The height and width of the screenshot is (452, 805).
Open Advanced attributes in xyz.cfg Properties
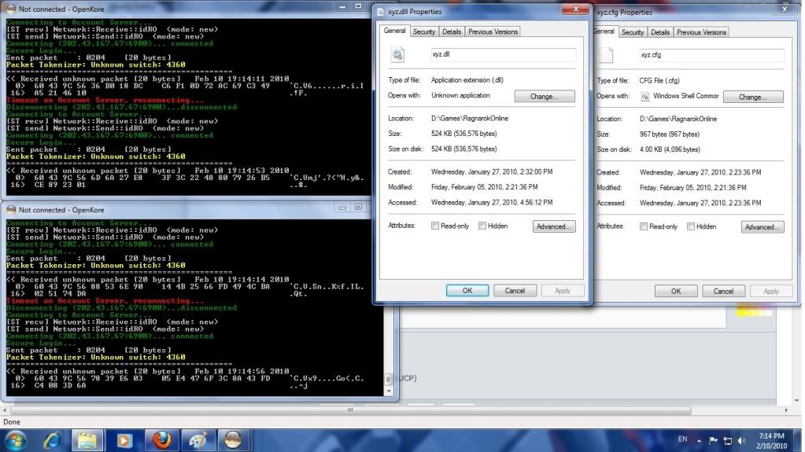(763, 226)
